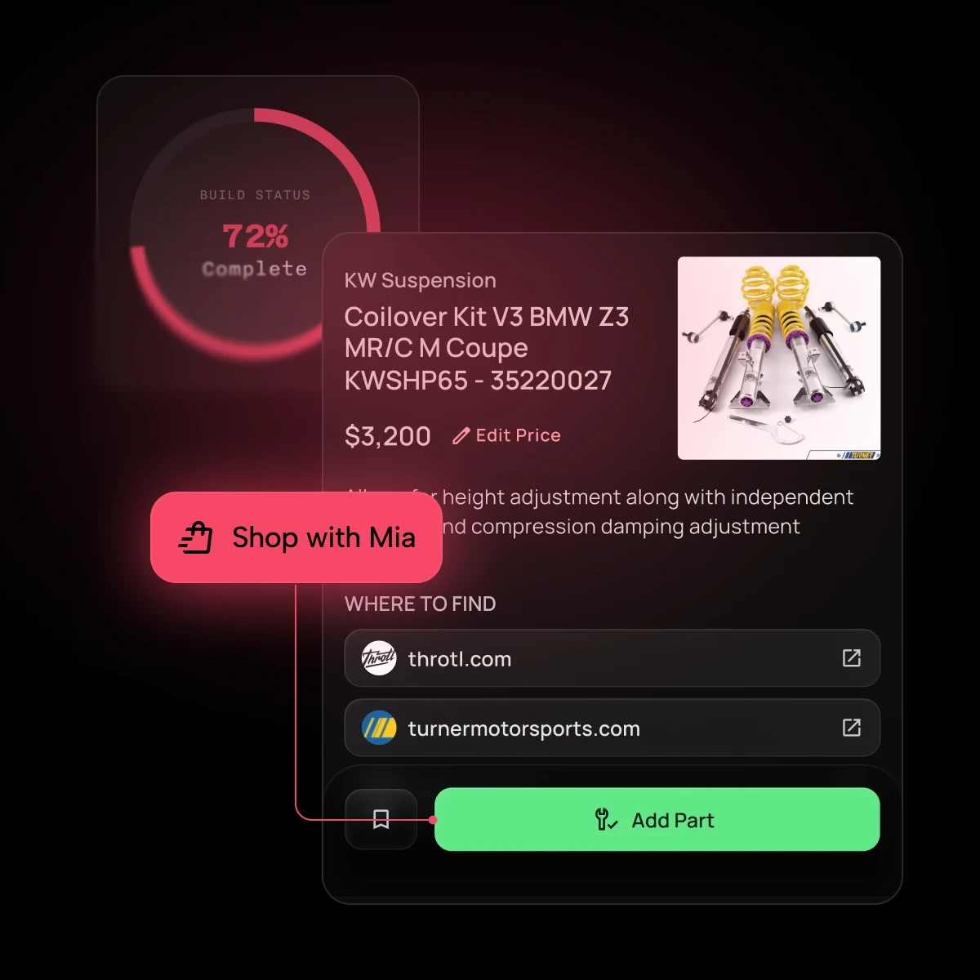Click the shopping bag icon on Shop with Mia

click(196, 538)
